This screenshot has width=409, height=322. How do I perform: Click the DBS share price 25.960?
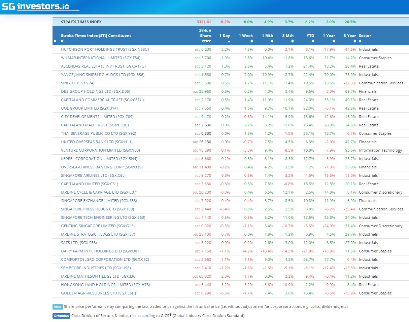click(x=205, y=91)
